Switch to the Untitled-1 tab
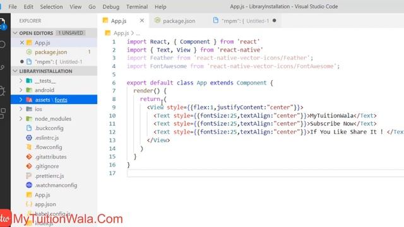This screenshot has width=404, height=227. coord(245,21)
